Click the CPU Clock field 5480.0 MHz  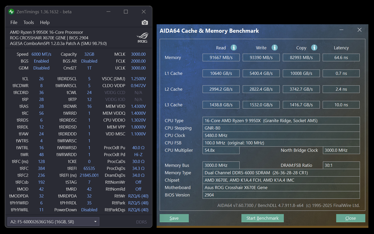tap(281, 135)
